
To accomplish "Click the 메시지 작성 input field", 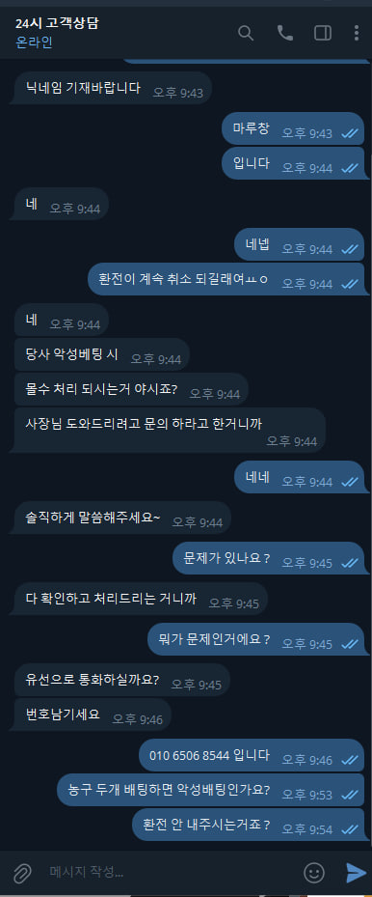I will 172,873.
